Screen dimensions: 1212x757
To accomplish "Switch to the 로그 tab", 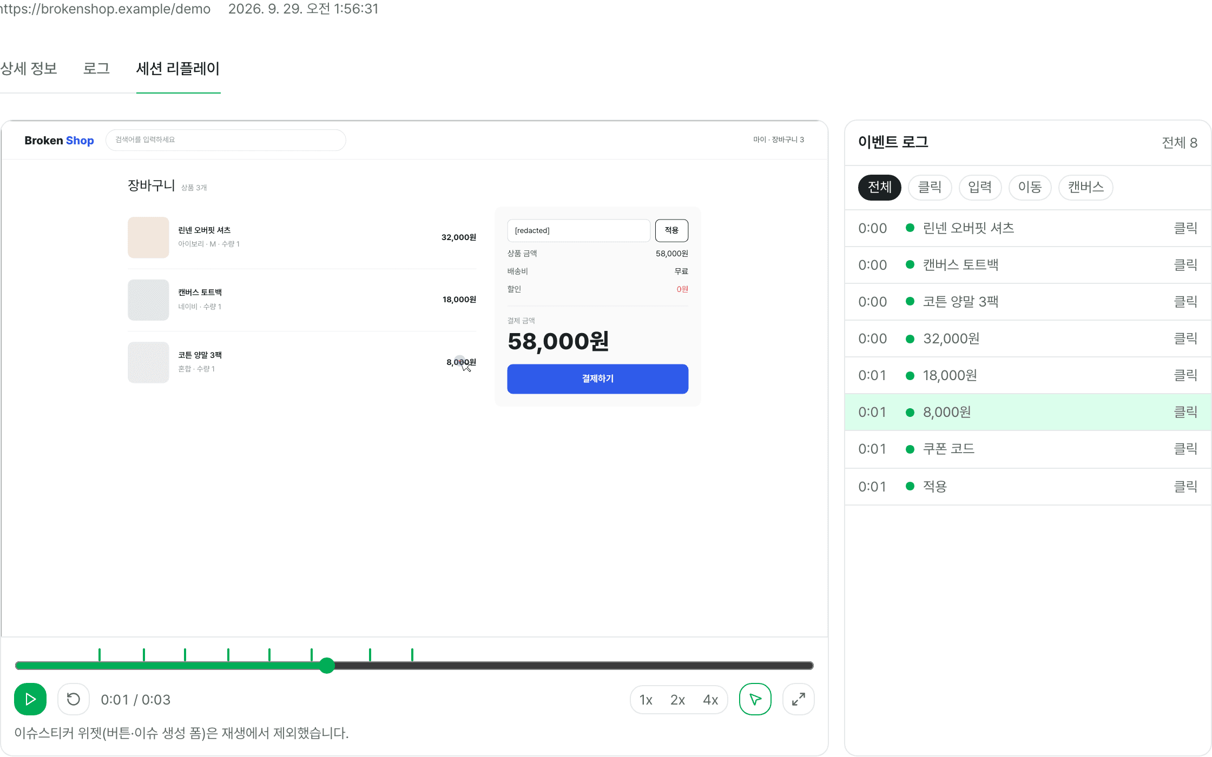I will (x=96, y=69).
